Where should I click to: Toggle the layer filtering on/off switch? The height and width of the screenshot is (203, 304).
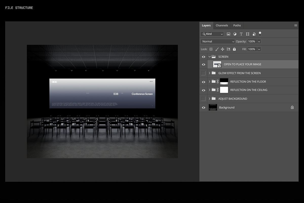pos(260,34)
